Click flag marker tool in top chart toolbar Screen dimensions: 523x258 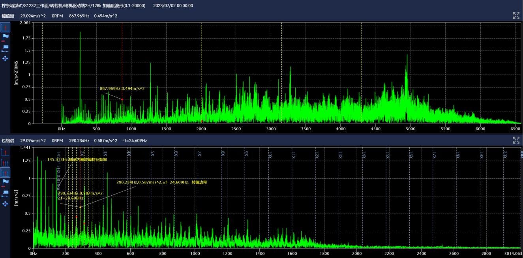(x=5, y=37)
